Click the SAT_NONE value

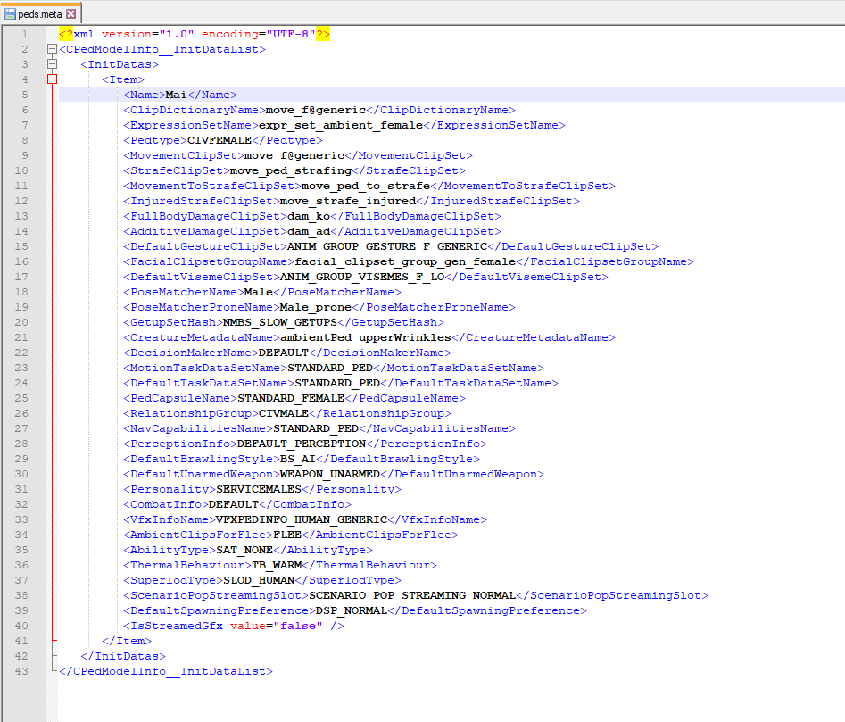click(244, 550)
